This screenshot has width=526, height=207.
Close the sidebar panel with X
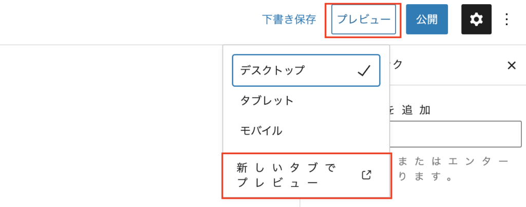[511, 65]
